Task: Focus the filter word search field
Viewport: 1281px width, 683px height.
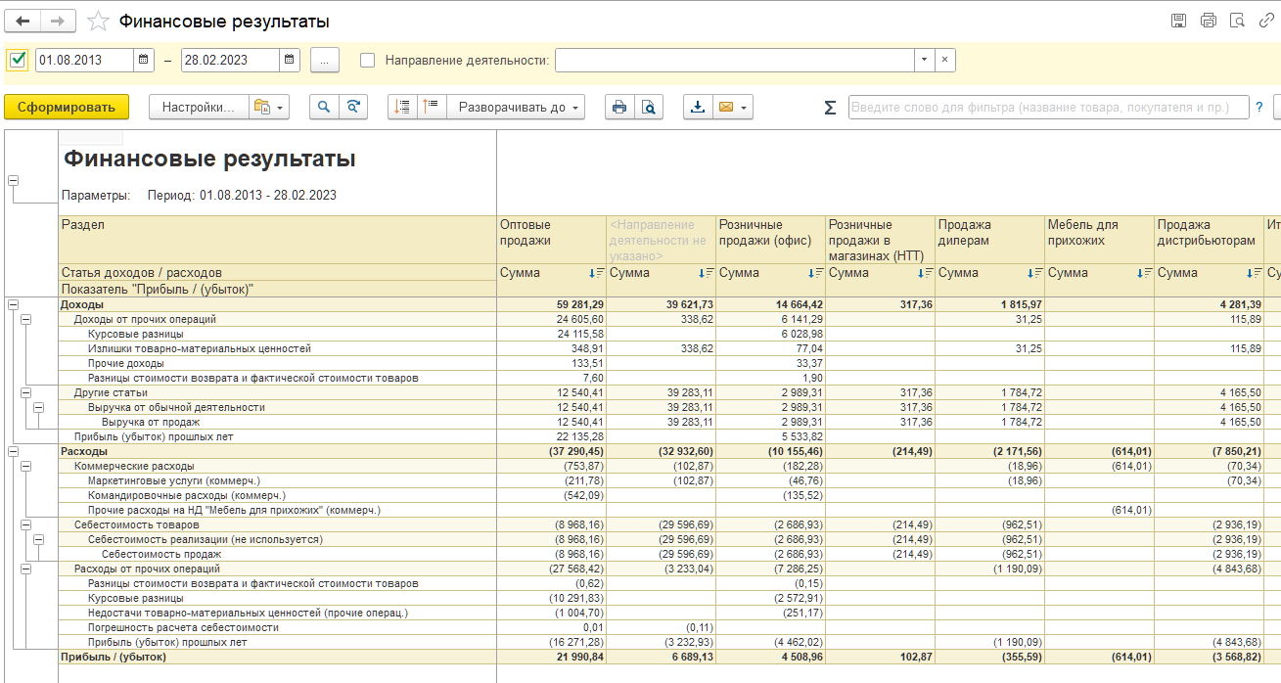Action: (x=1048, y=108)
